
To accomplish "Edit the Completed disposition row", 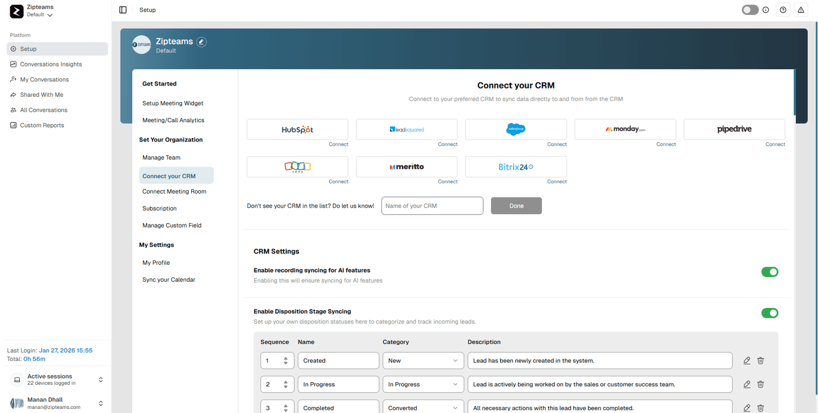I will pyautogui.click(x=746, y=408).
